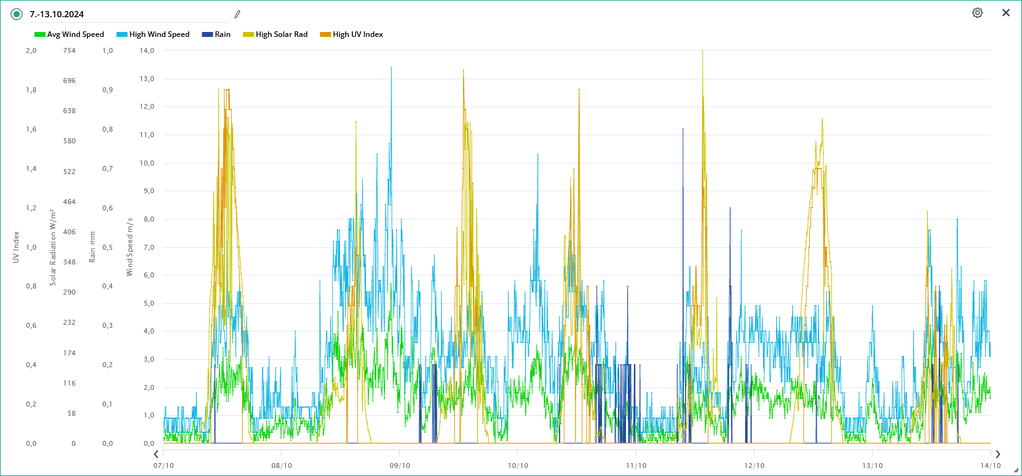The image size is (1022, 476).
Task: Click the Wind Speed m/s axis title
Action: click(x=130, y=247)
